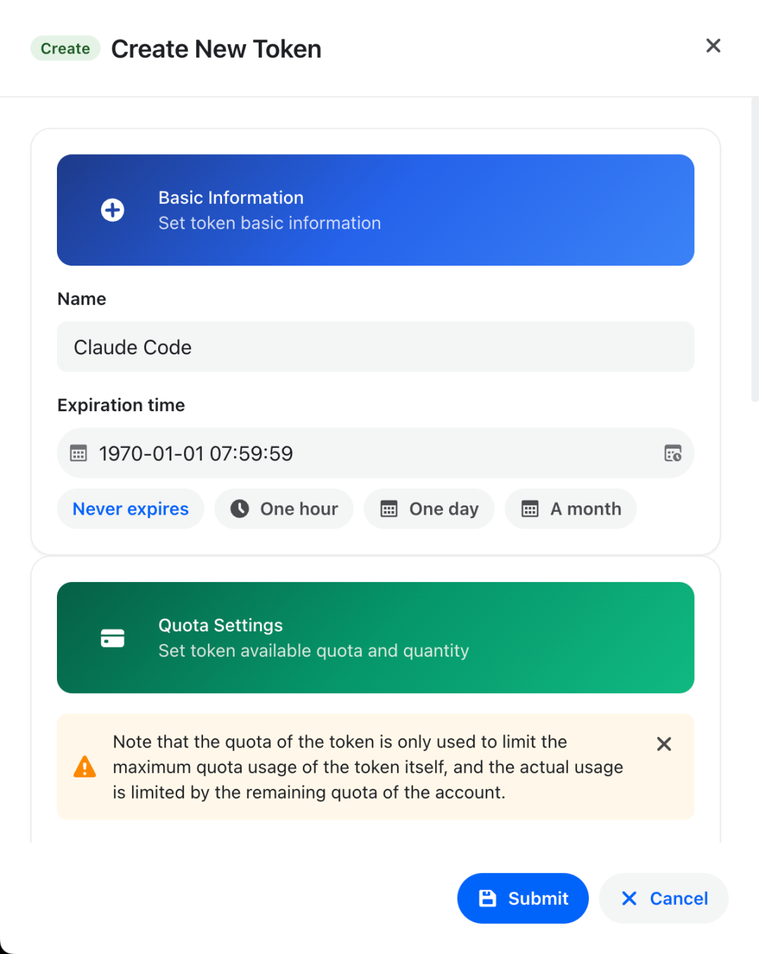The height and width of the screenshot is (954, 759).
Task: Click the plus icon in Basic Information banner
Action: (112, 210)
